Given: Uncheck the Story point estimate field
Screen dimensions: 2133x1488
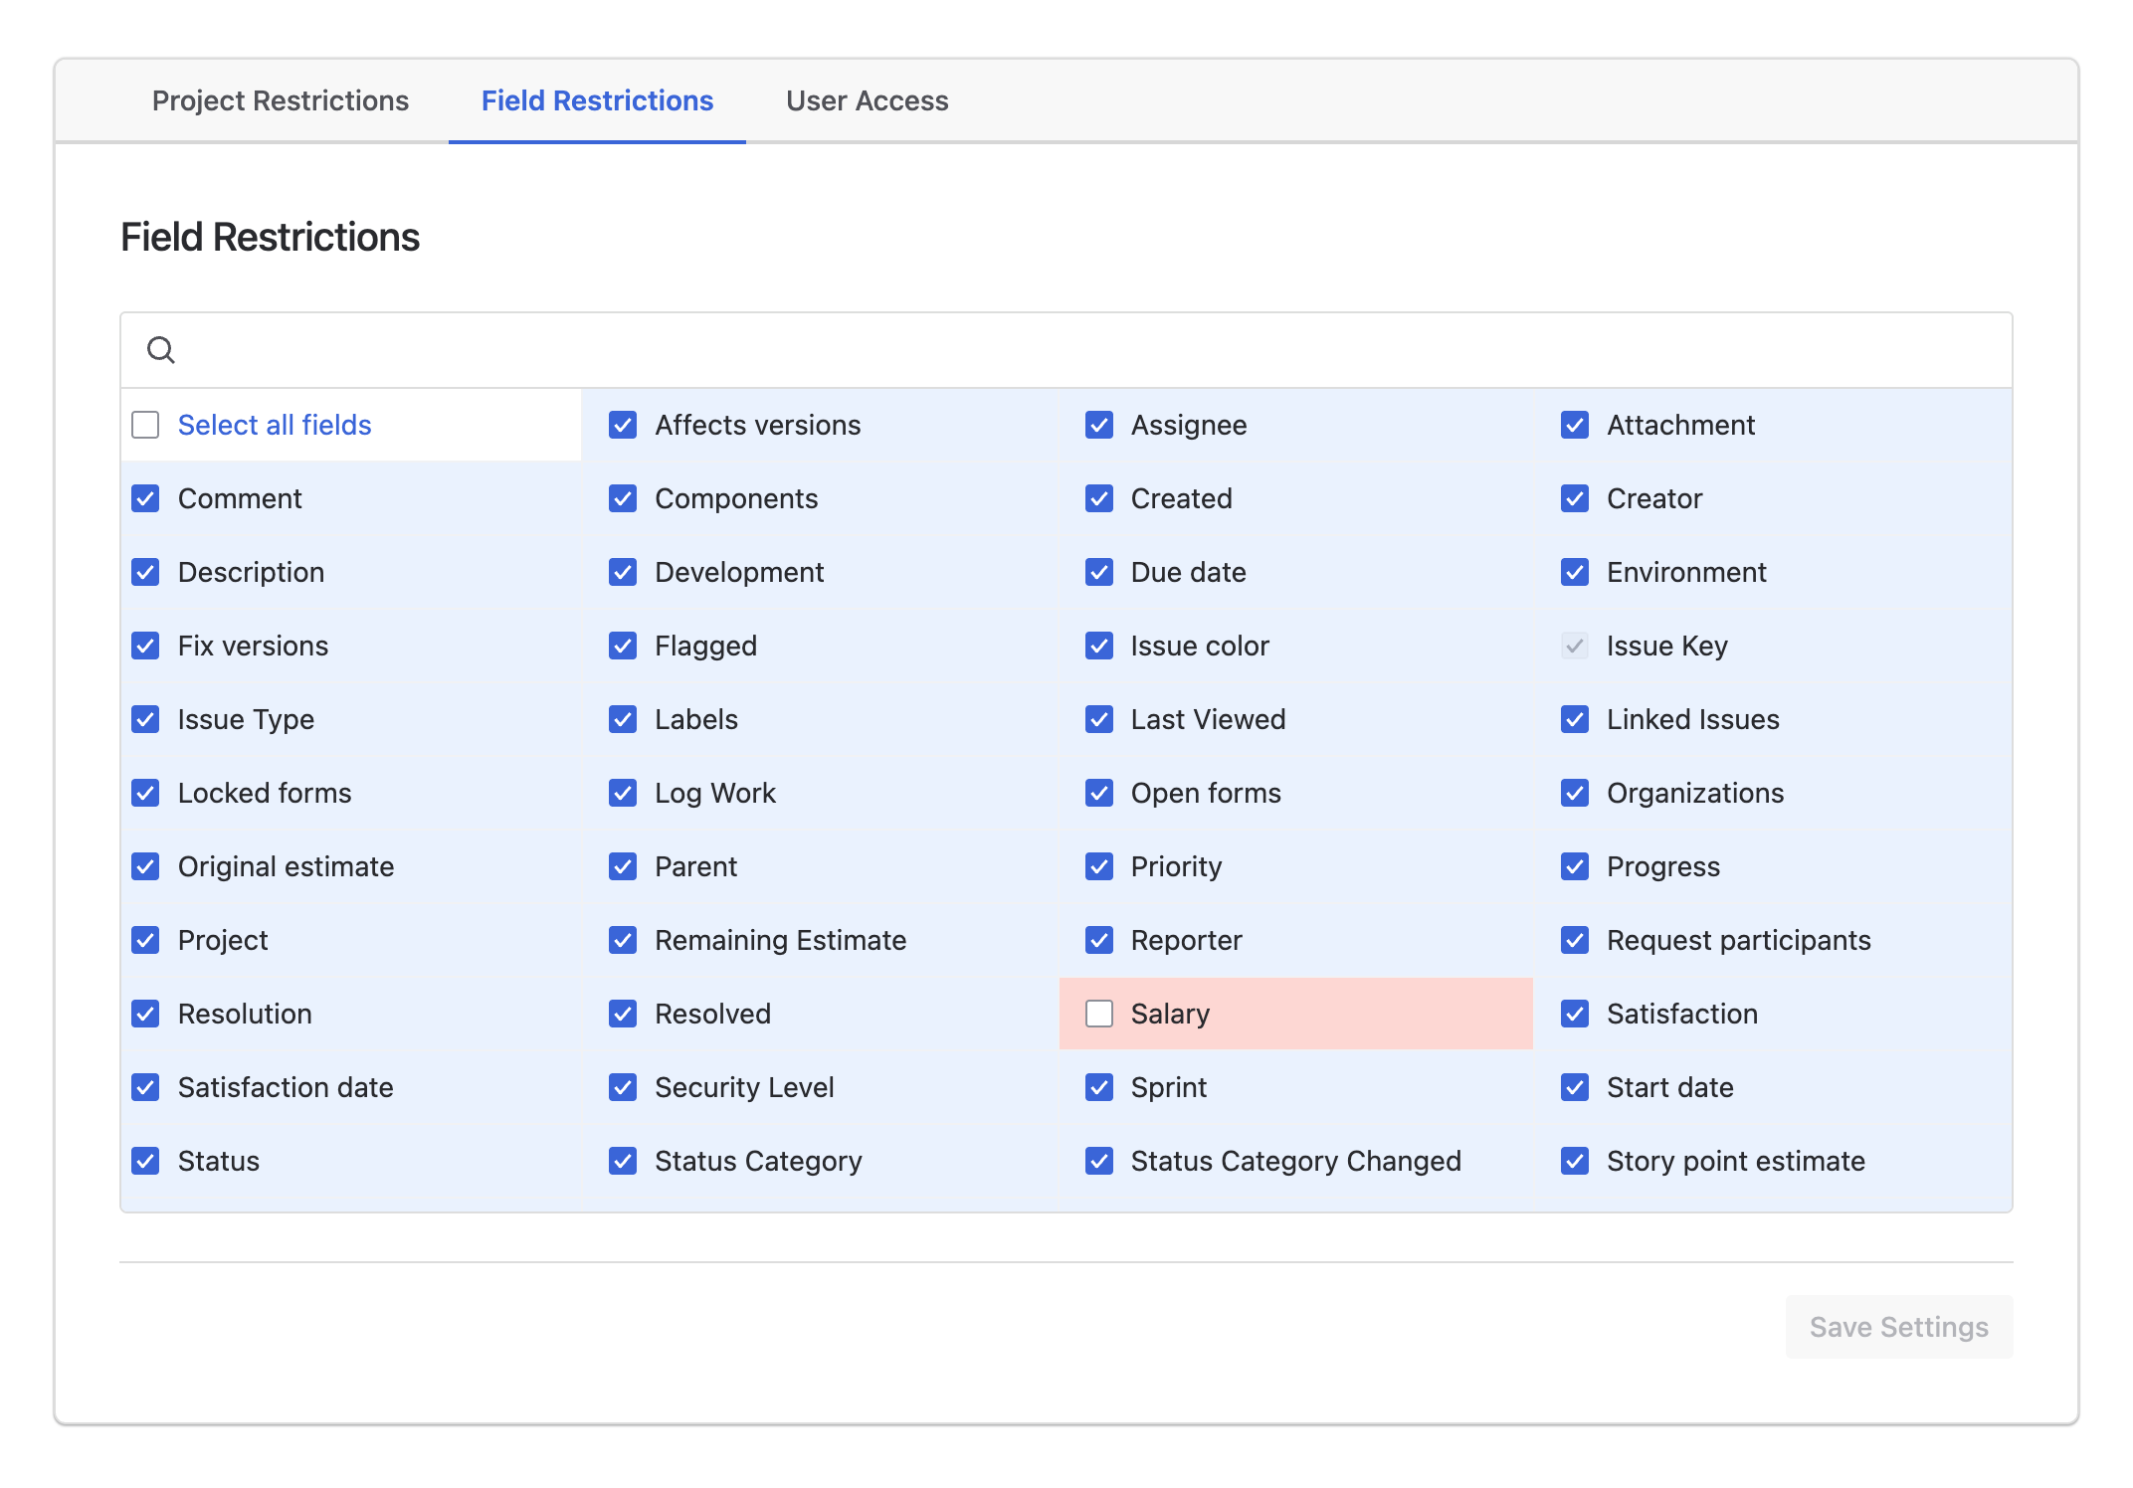Looking at the screenshot, I should (x=1574, y=1161).
